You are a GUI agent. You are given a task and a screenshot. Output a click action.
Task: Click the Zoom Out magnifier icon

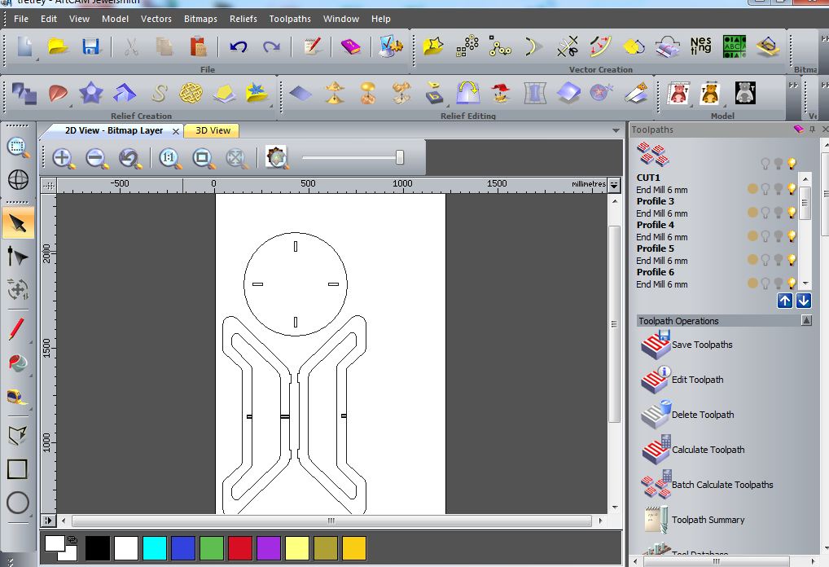pos(96,158)
